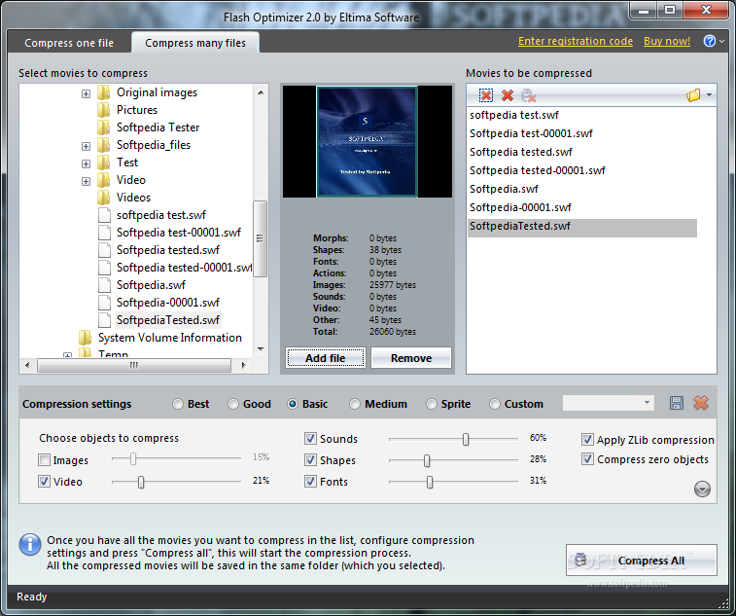
Task: Click the Shapes quality slider handle
Action: (426, 461)
